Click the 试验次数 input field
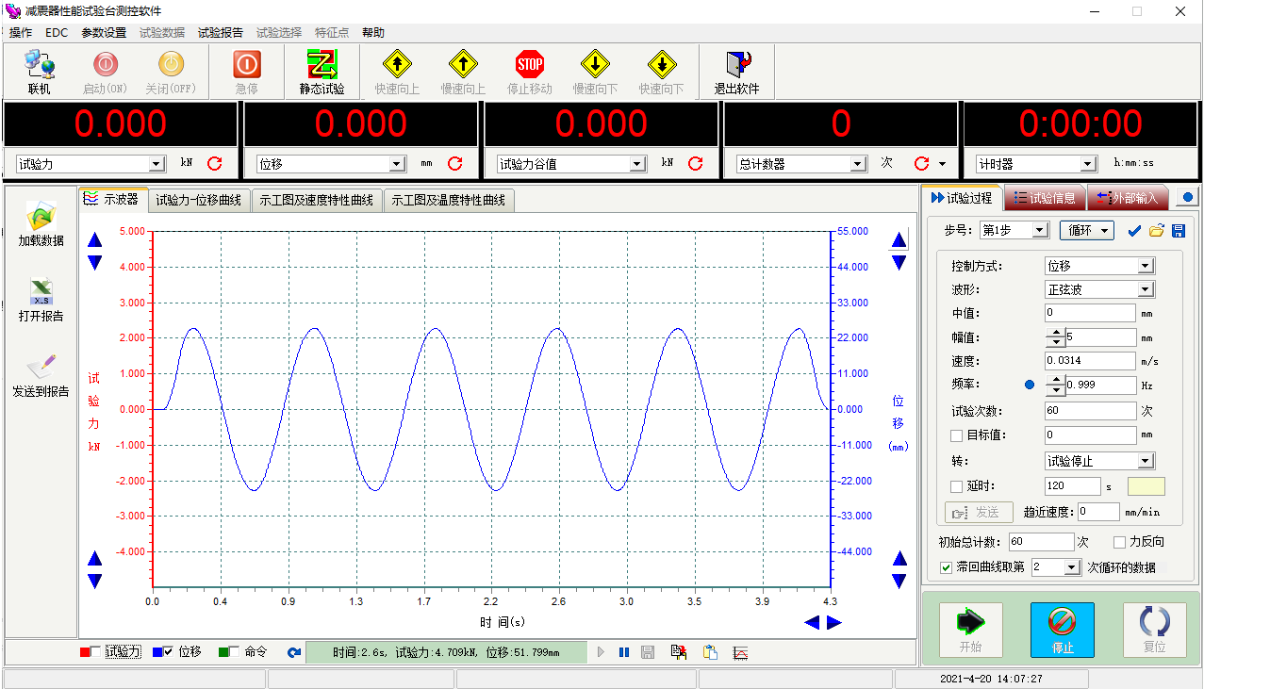Viewport: 1270px width, 689px height. click(x=1090, y=411)
